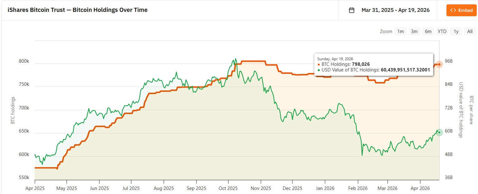Image resolution: width=478 pixels, height=194 pixels.
Task: Toggle the YTD zoom preset
Action: (442, 31)
